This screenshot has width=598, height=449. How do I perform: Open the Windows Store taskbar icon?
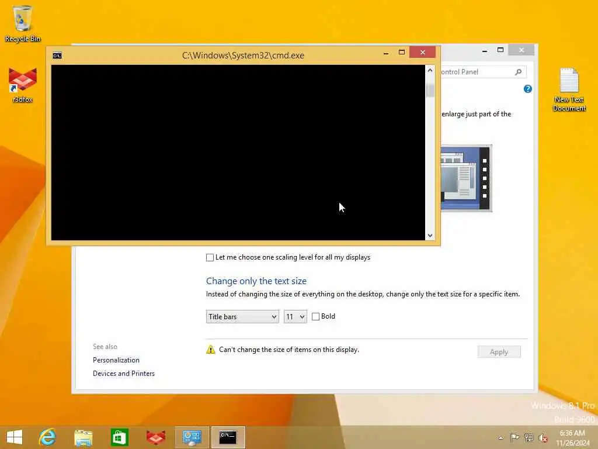(119, 437)
